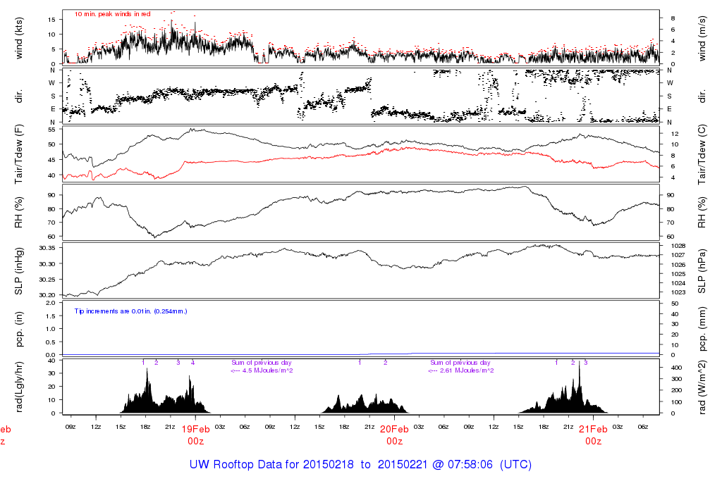
Task: Click the '2.0' precipitation tick value
Action: coord(51,303)
